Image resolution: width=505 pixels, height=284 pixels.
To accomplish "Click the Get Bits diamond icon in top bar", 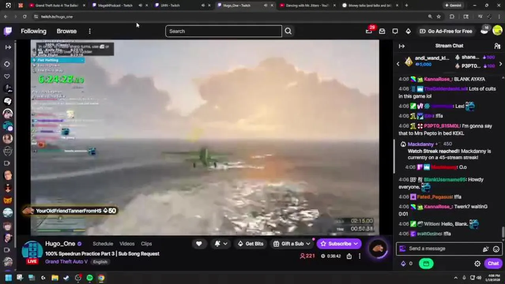I will 408,31.
